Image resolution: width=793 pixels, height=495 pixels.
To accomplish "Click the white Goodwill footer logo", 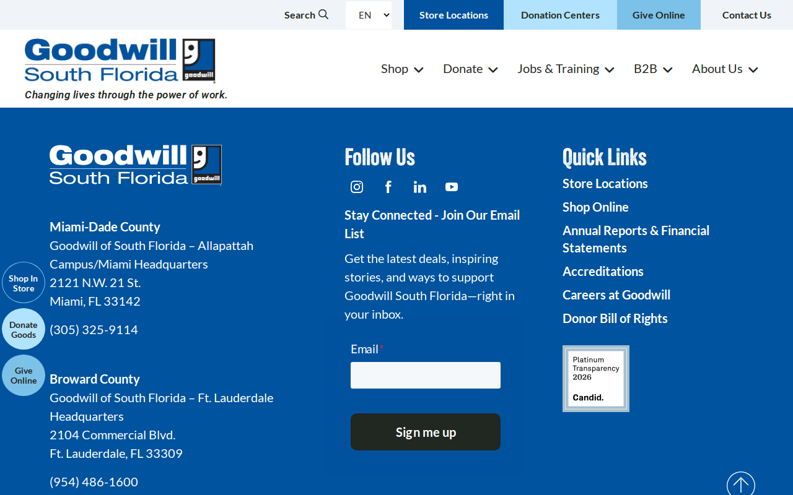I will pos(136,165).
